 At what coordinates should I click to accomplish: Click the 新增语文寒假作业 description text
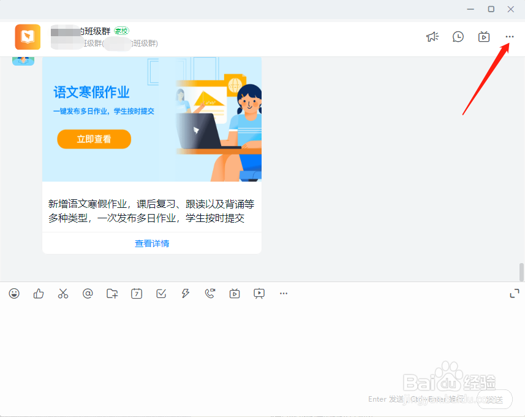151,211
